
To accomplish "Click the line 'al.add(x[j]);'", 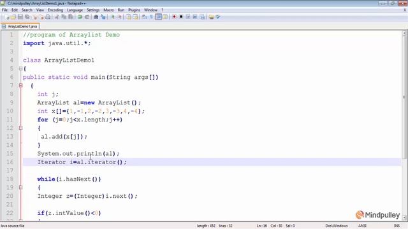I will (x=64, y=137).
